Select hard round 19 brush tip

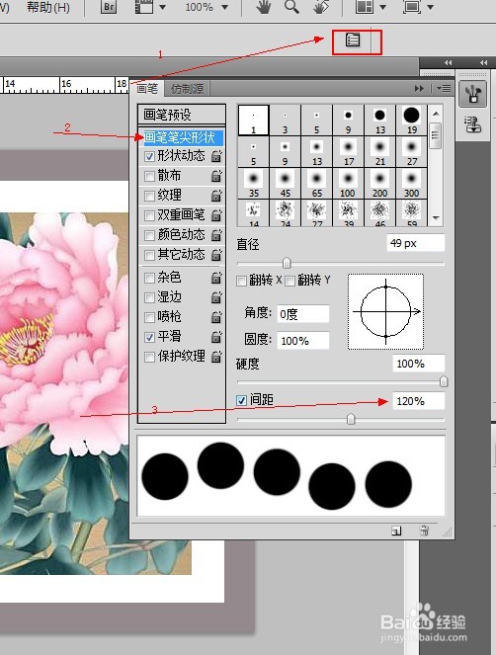(x=411, y=120)
